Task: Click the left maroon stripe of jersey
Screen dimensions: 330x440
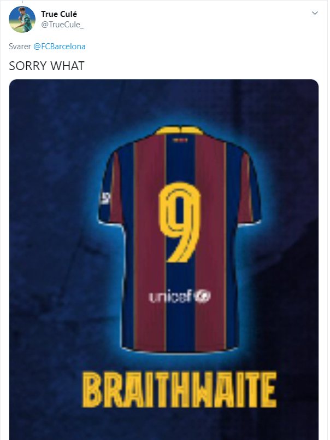Action: click(150, 241)
